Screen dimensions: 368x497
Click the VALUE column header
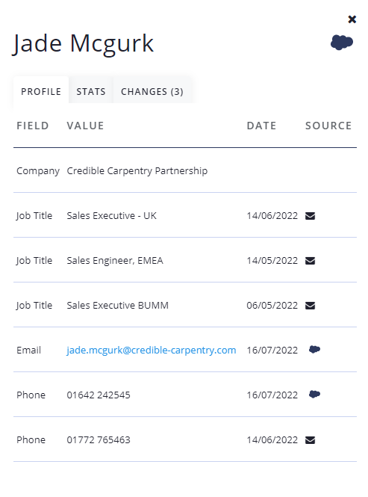coord(85,126)
